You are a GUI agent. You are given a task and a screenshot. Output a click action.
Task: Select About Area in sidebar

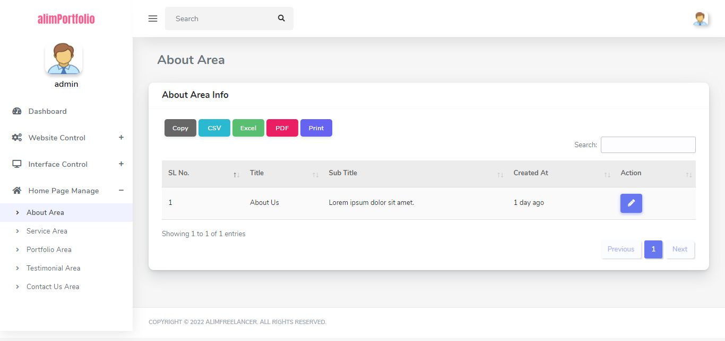[66, 212]
